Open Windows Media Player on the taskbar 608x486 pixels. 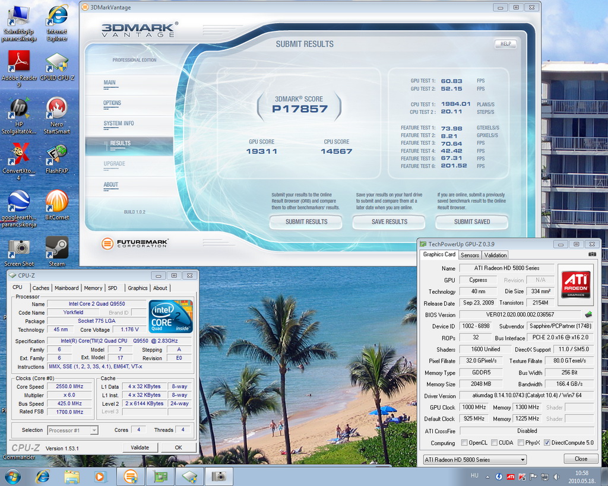click(x=100, y=477)
